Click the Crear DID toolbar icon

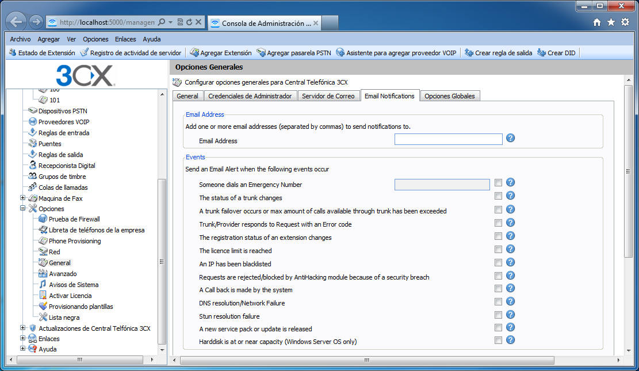541,52
